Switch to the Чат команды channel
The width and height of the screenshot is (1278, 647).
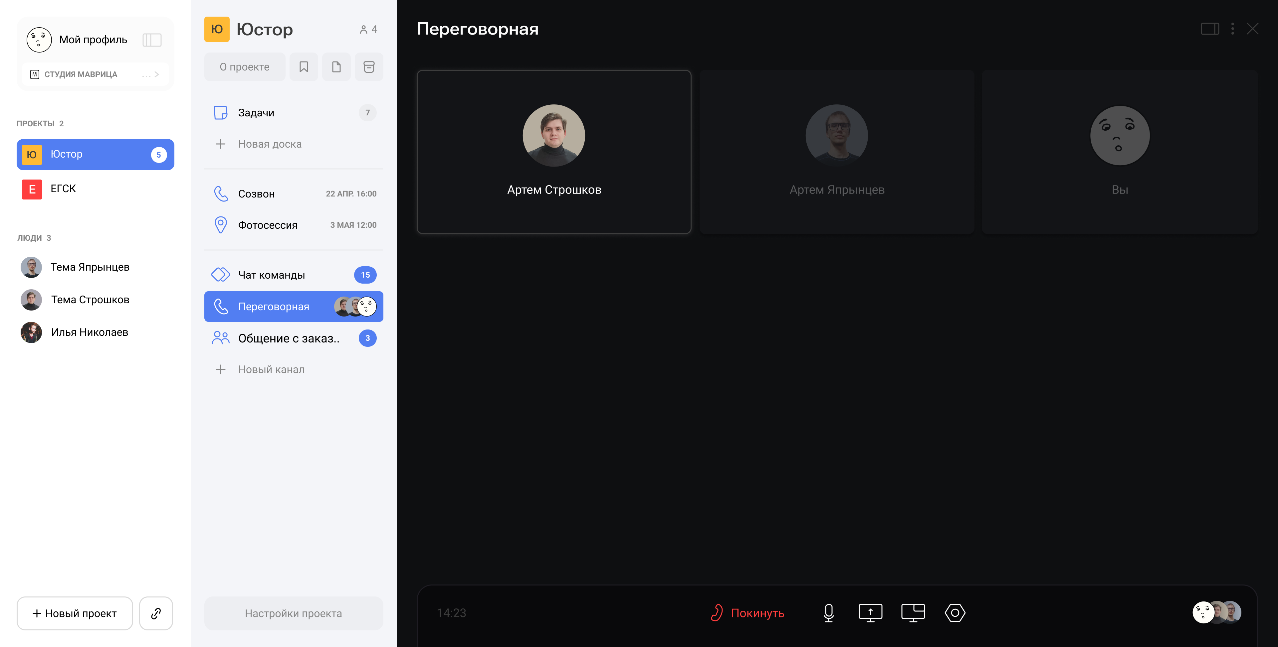(x=271, y=274)
